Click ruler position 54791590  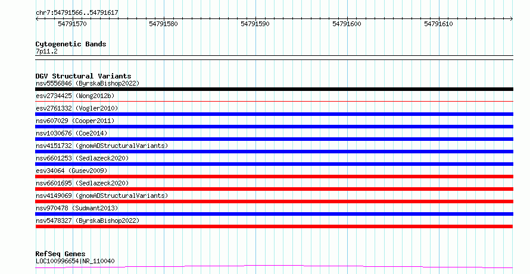pyautogui.click(x=255, y=24)
